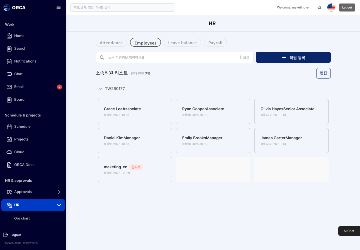Click the Search sidebar icon
360x250 pixels.
[x=9, y=48]
